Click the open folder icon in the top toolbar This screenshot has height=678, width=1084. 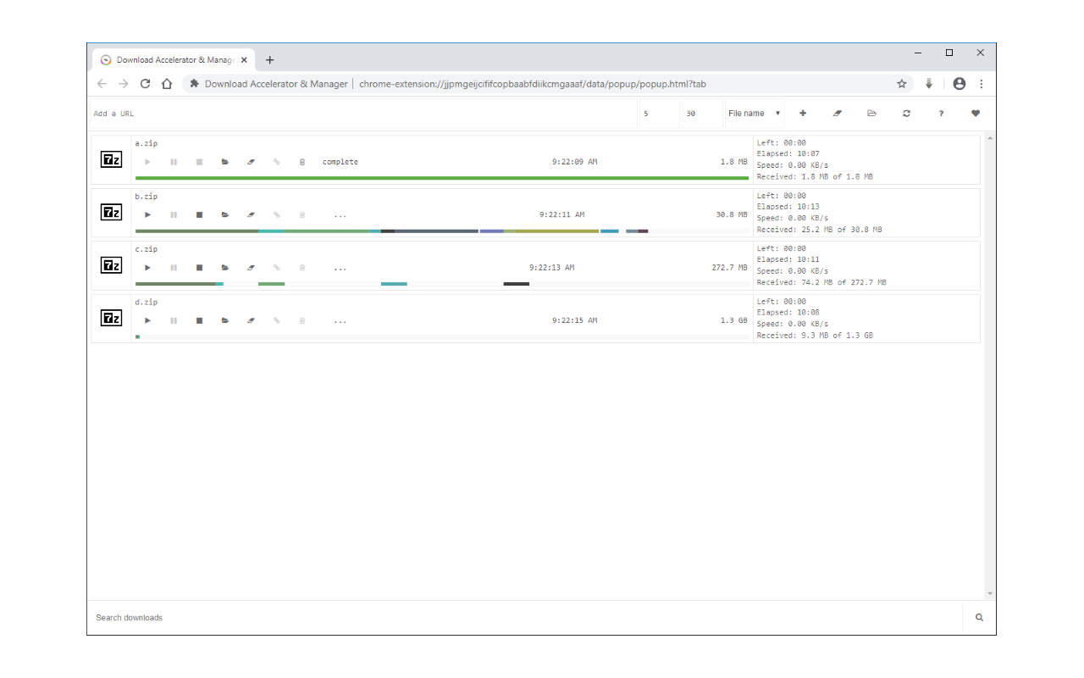point(871,114)
